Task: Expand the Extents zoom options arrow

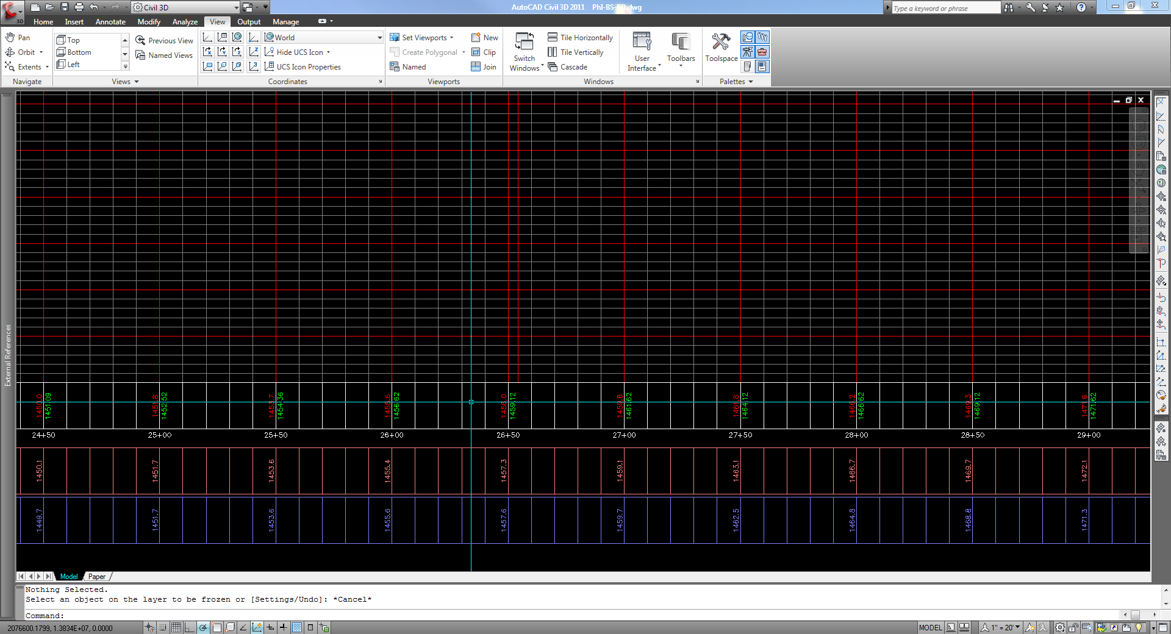Action: pos(47,67)
